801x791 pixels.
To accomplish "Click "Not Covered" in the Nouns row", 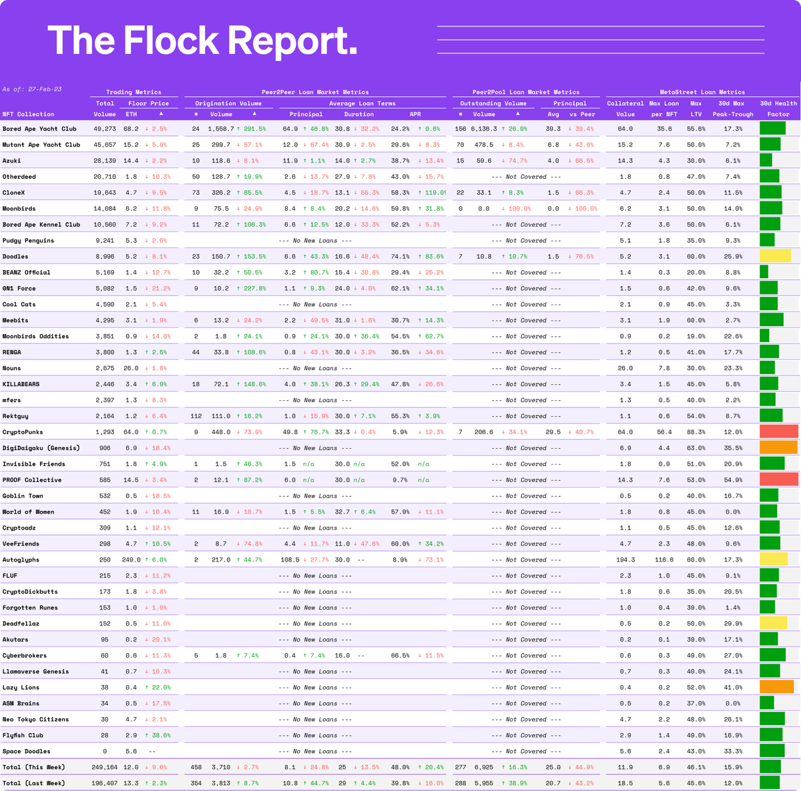I will coord(526,368).
